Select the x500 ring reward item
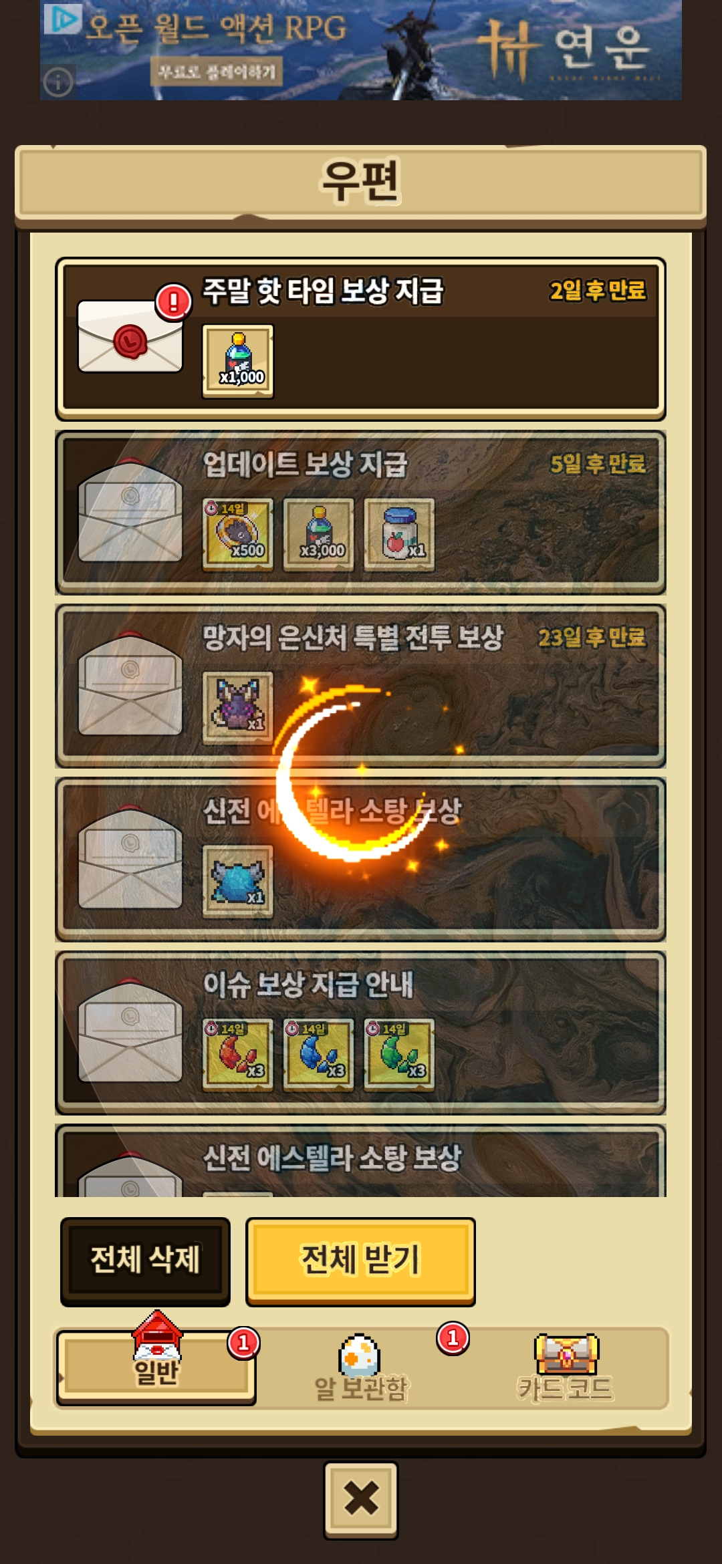 pos(238,534)
